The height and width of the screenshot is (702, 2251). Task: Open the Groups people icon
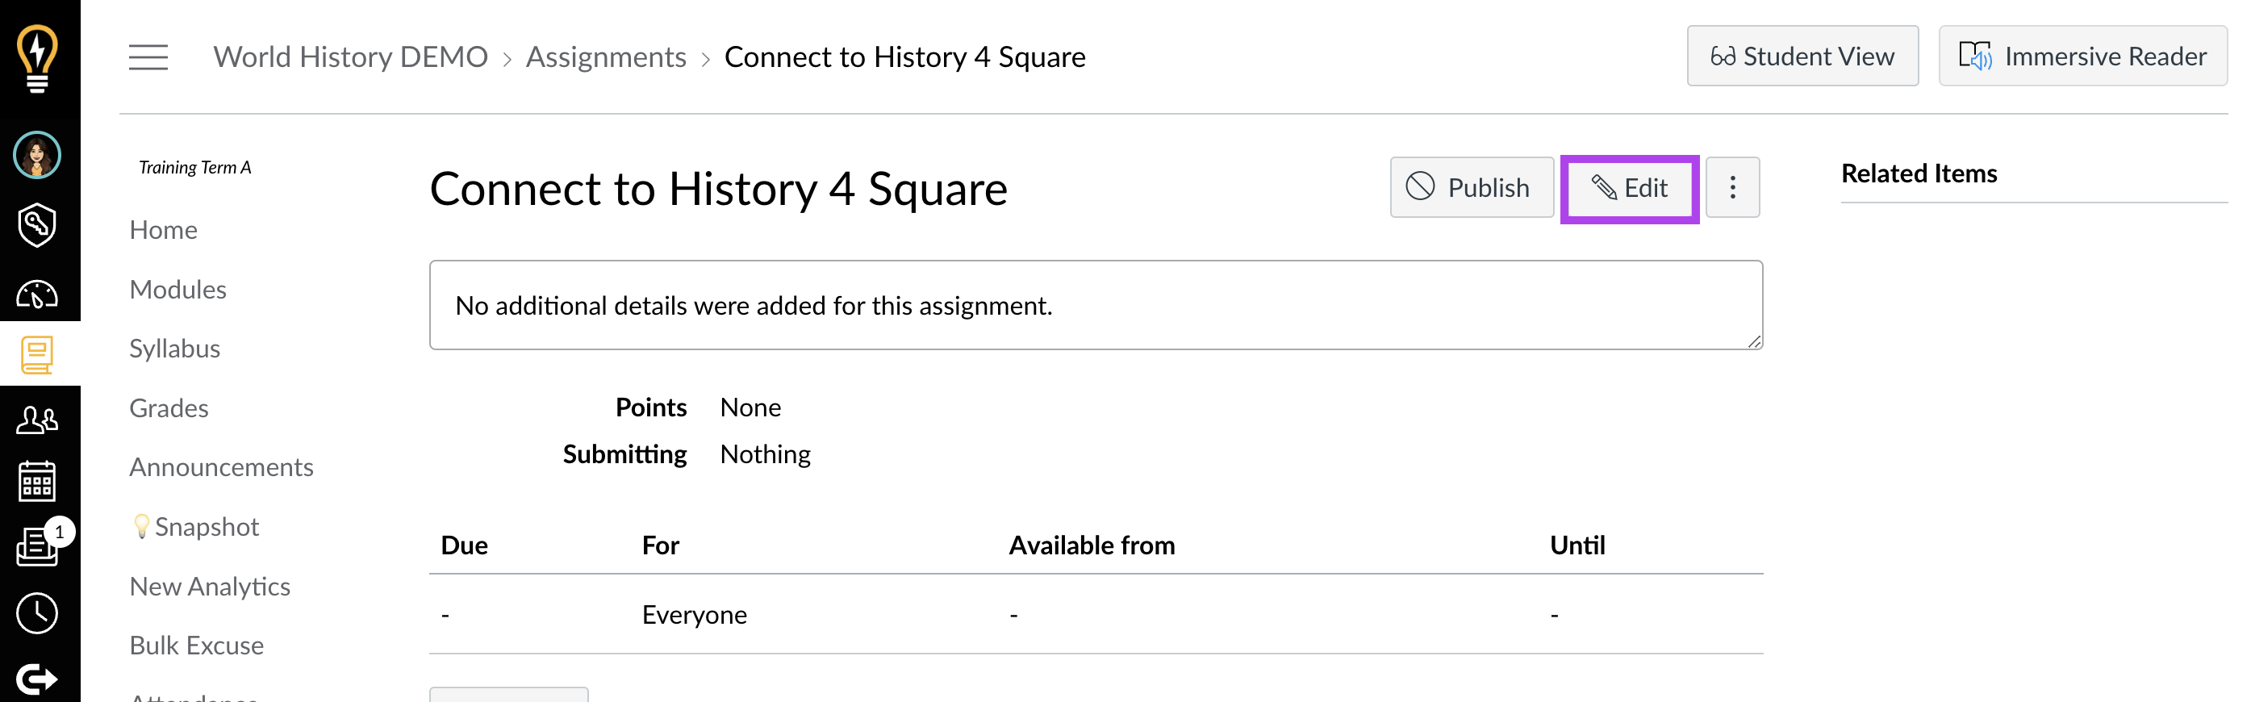coord(36,420)
